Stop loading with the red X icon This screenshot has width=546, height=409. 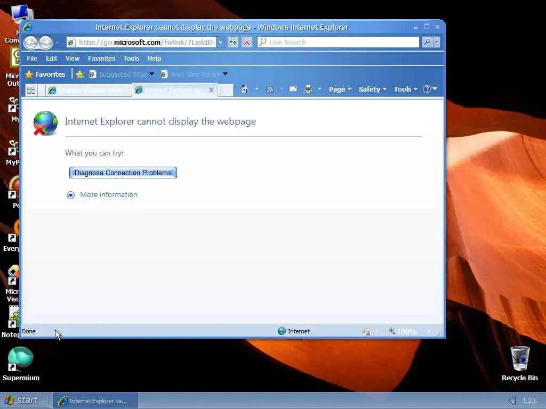247,43
